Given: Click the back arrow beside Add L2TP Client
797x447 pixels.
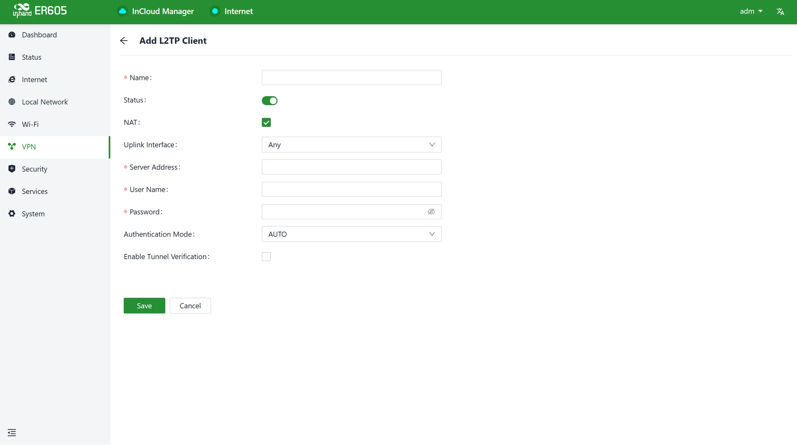Looking at the screenshot, I should 124,41.
